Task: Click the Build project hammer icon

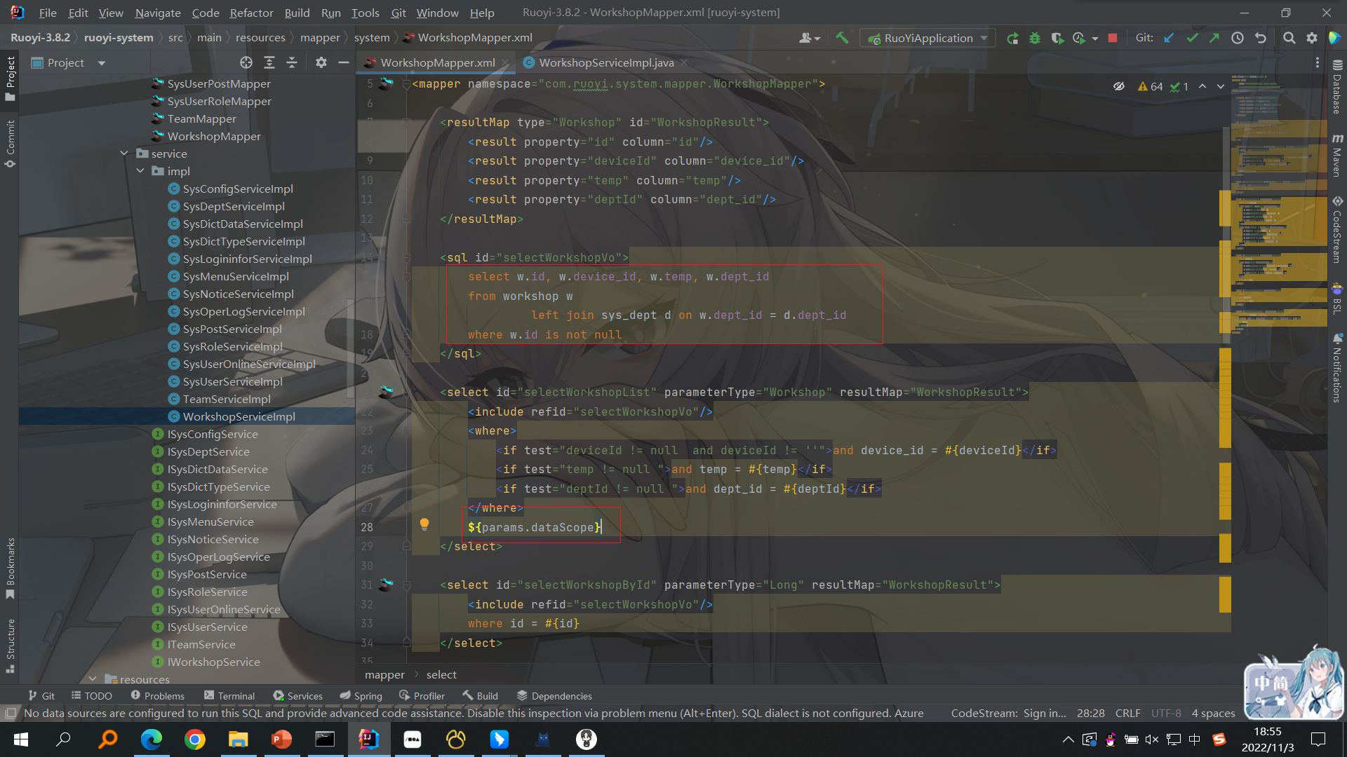Action: [842, 38]
